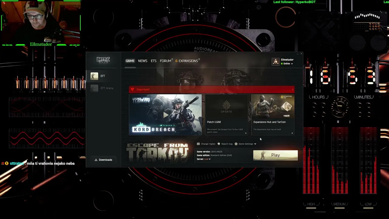
Task: Open the Expansions Hub card arrow
Action: tap(292, 133)
